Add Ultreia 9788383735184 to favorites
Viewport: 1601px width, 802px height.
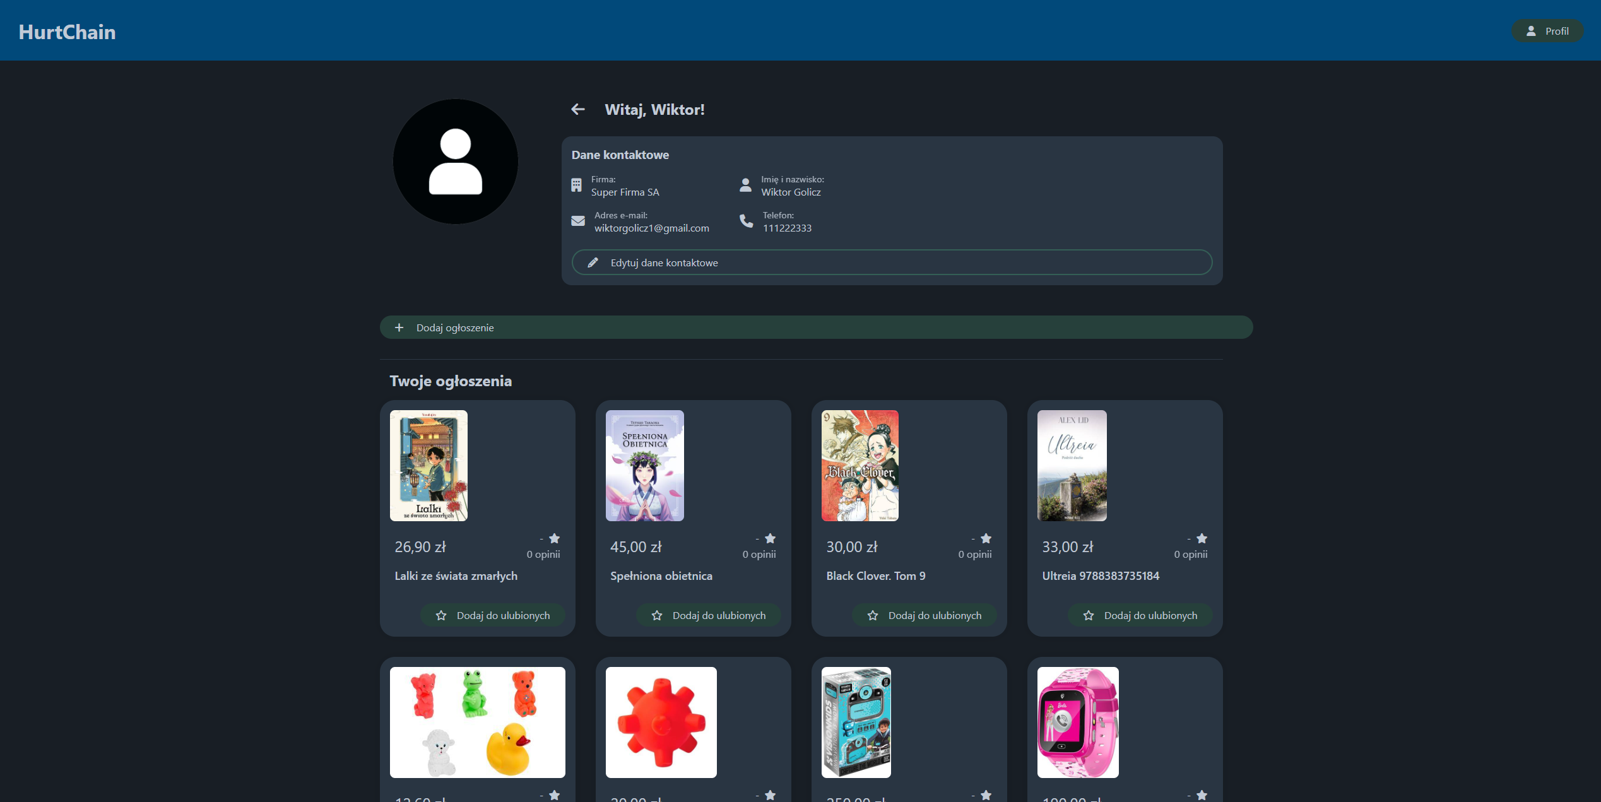pyautogui.click(x=1140, y=615)
